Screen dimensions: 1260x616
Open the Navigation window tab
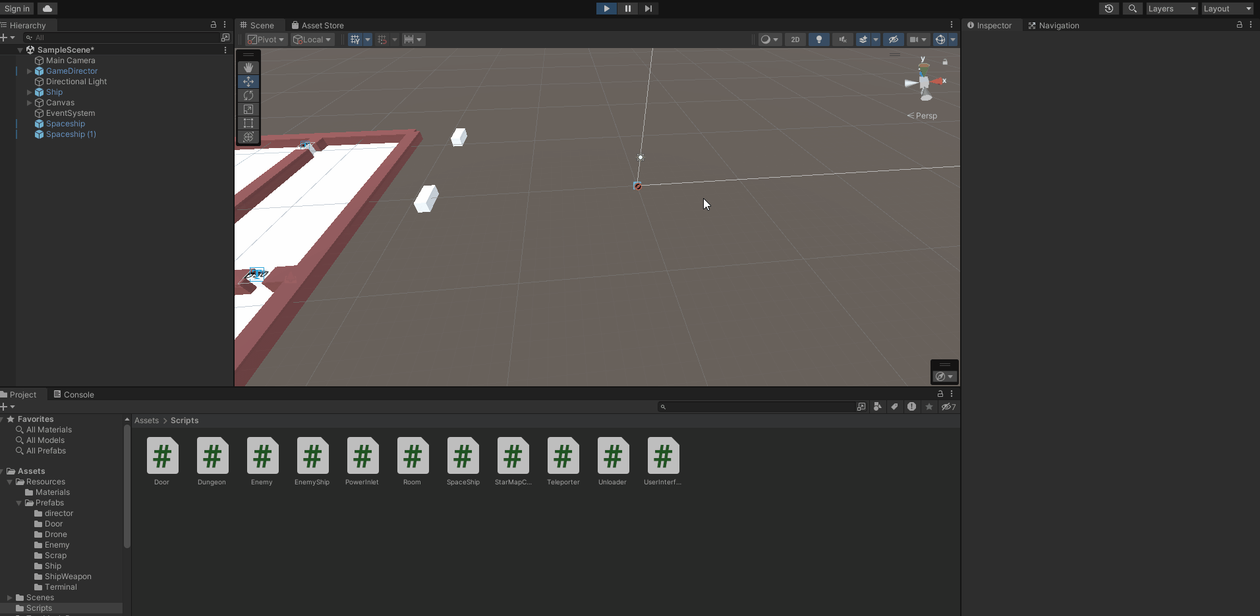point(1058,25)
